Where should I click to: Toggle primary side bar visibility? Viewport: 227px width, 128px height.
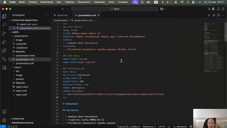click(214, 9)
